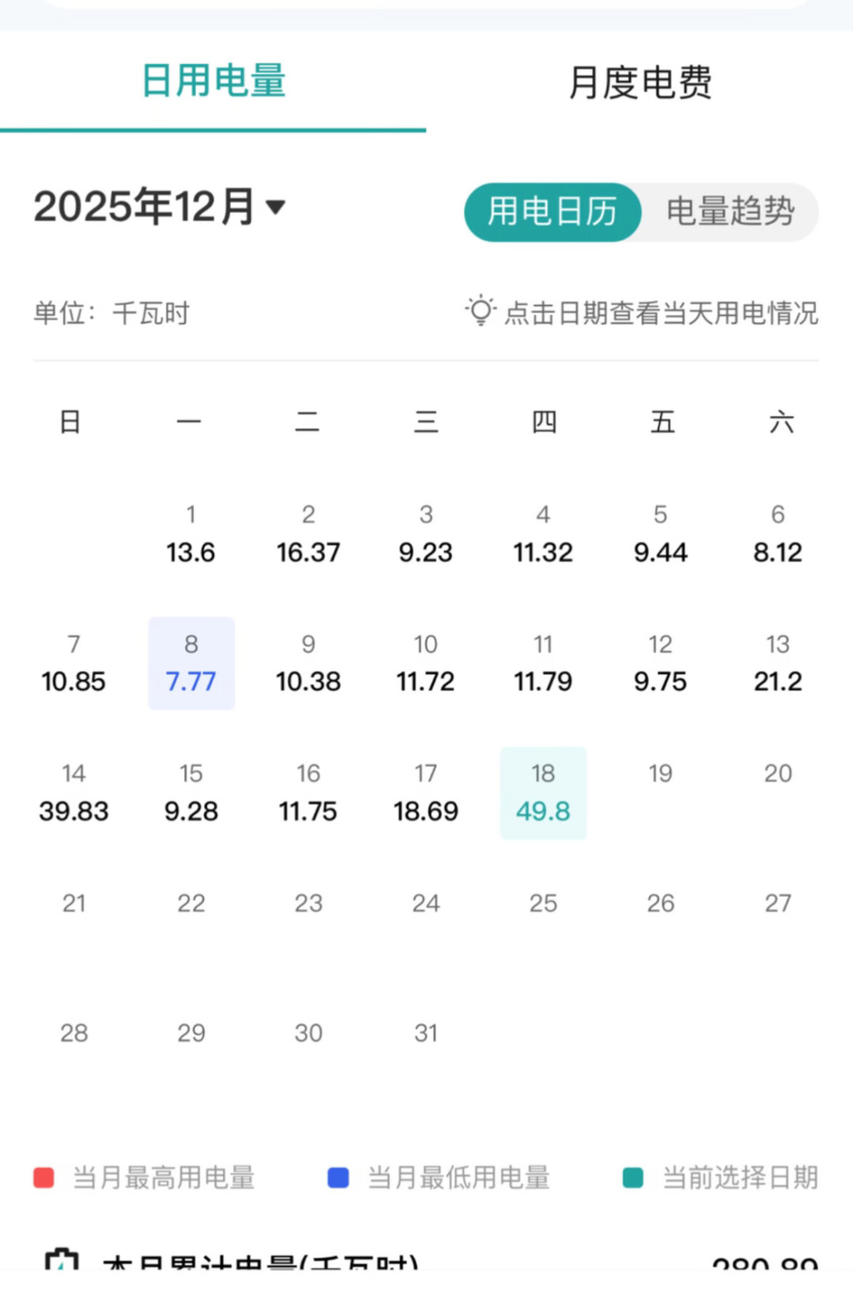Select December 15 showing 9.28

(191, 793)
